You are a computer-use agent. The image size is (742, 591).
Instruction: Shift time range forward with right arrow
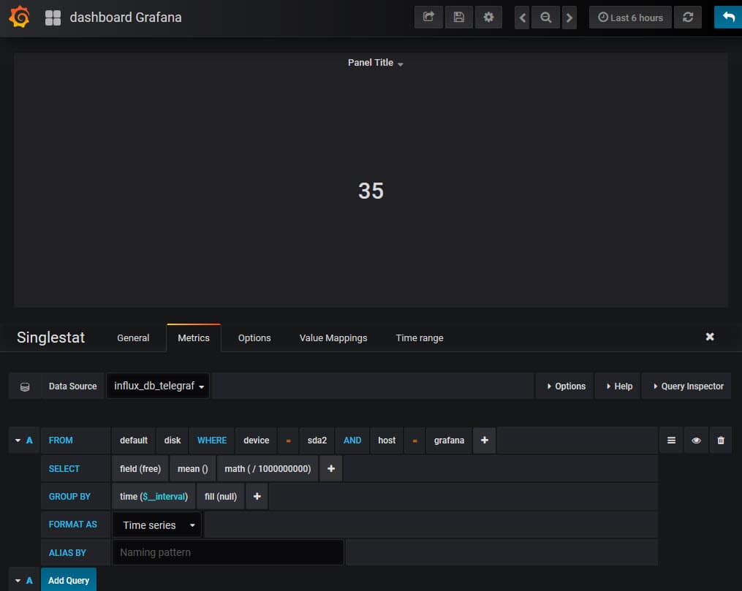tap(569, 18)
